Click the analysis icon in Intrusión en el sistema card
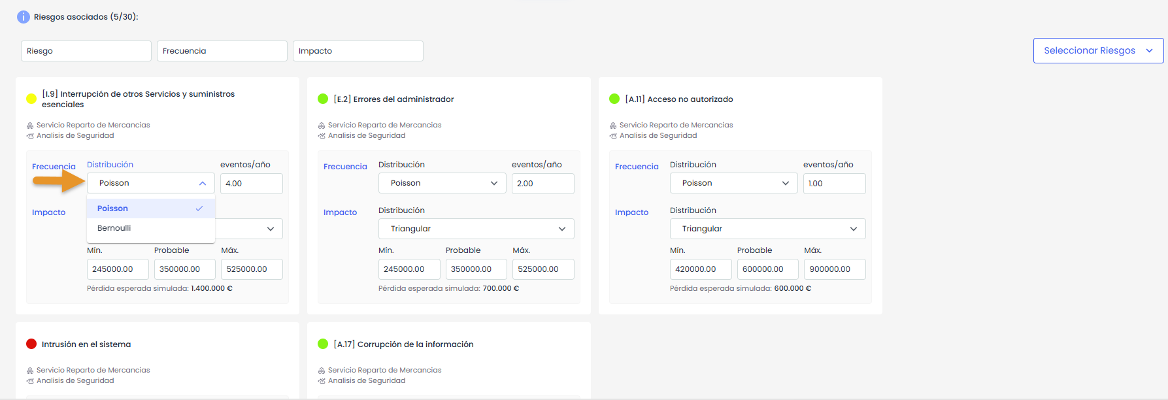Image resolution: width=1168 pixels, height=400 pixels. click(x=30, y=381)
